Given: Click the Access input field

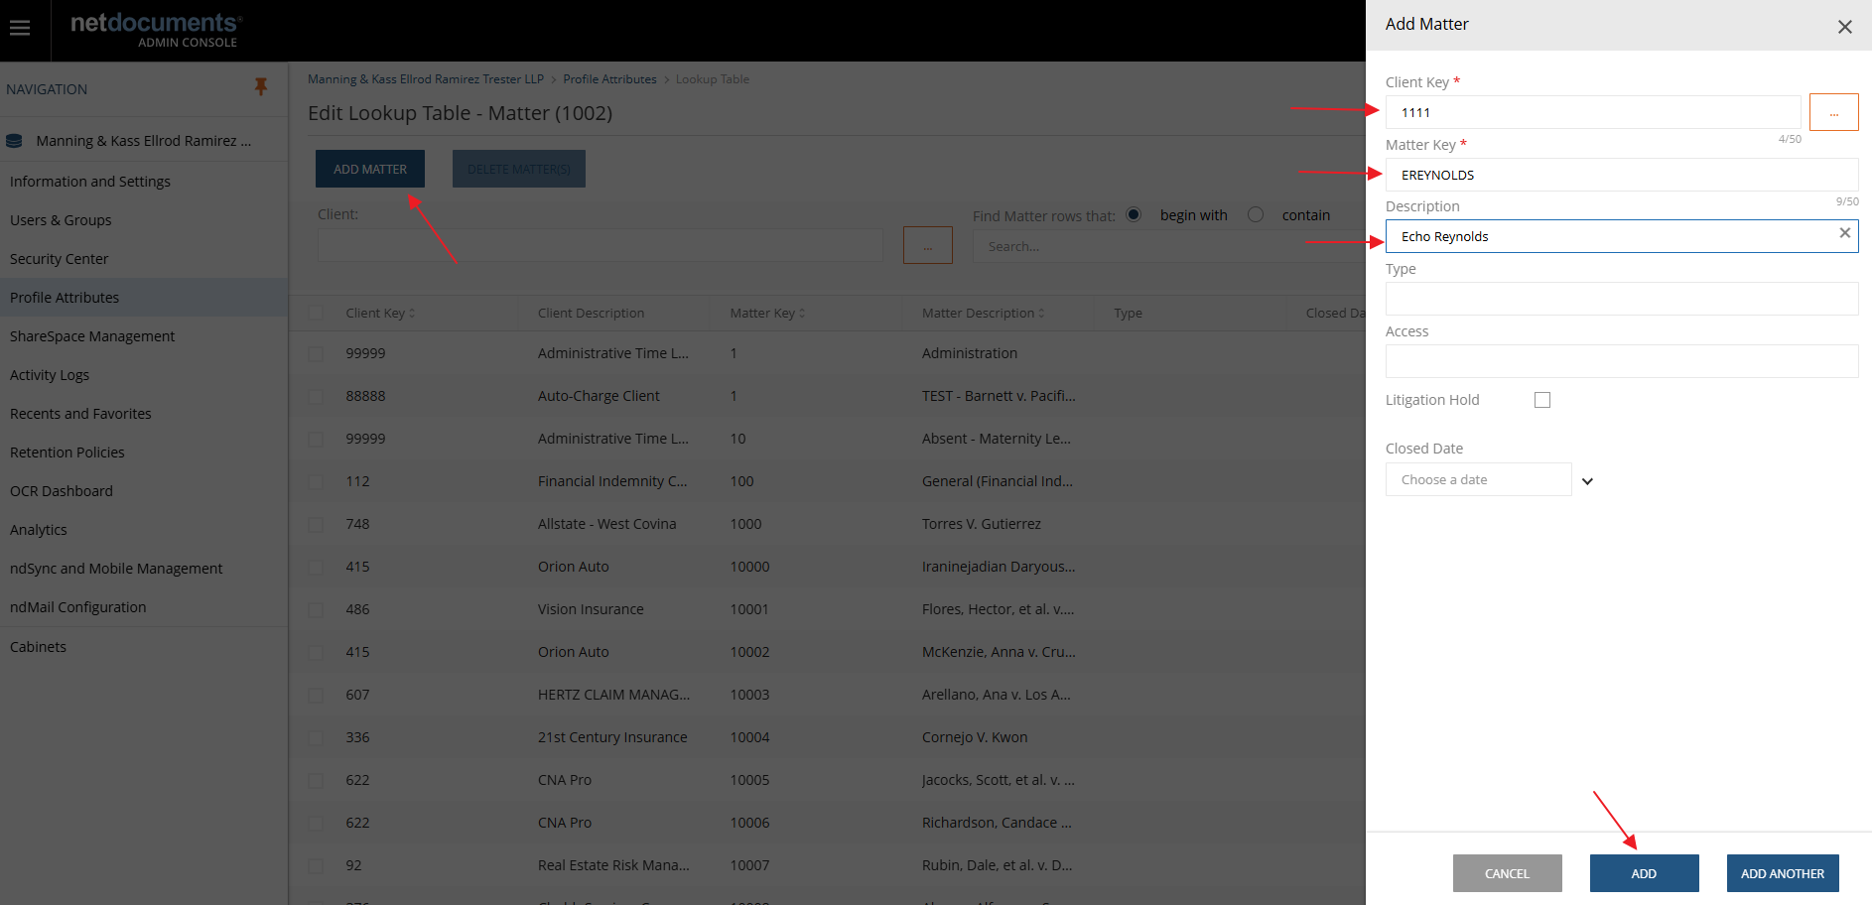Looking at the screenshot, I should (1622, 361).
